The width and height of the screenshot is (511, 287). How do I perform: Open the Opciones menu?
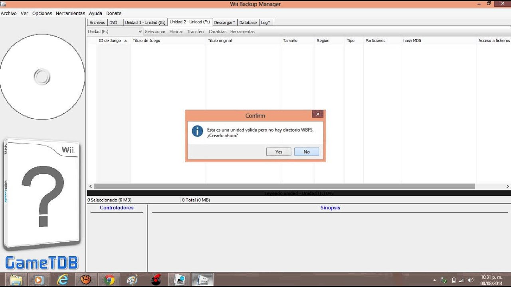(x=42, y=13)
